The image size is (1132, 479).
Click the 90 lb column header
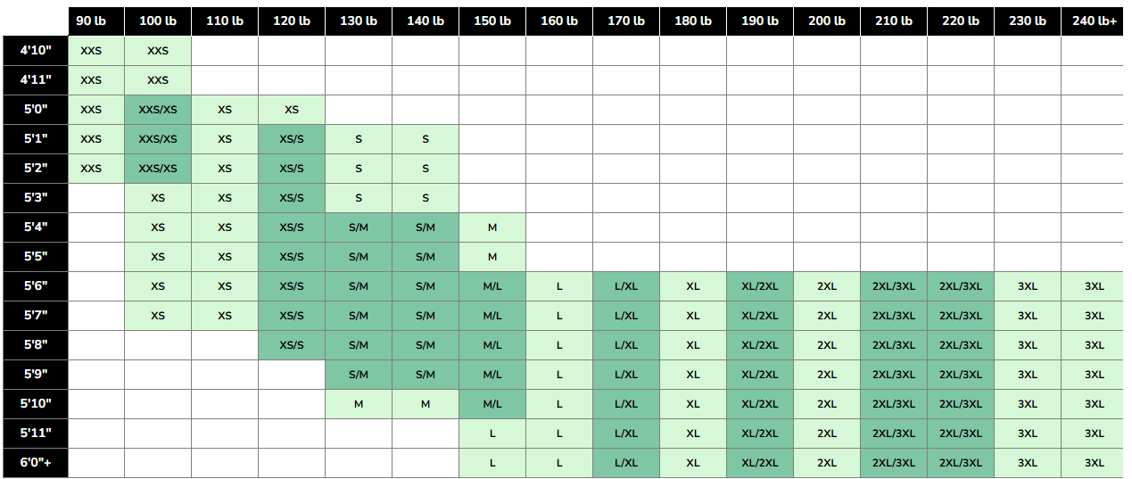click(91, 21)
